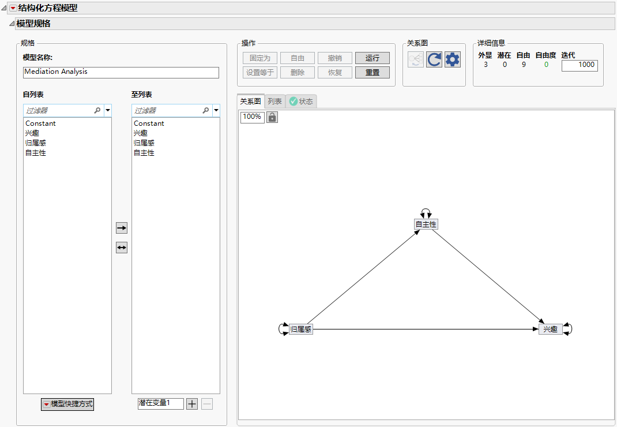The height and width of the screenshot is (427, 617).
Task: Select the 兴趣 node in the diagram
Action: coord(551,329)
